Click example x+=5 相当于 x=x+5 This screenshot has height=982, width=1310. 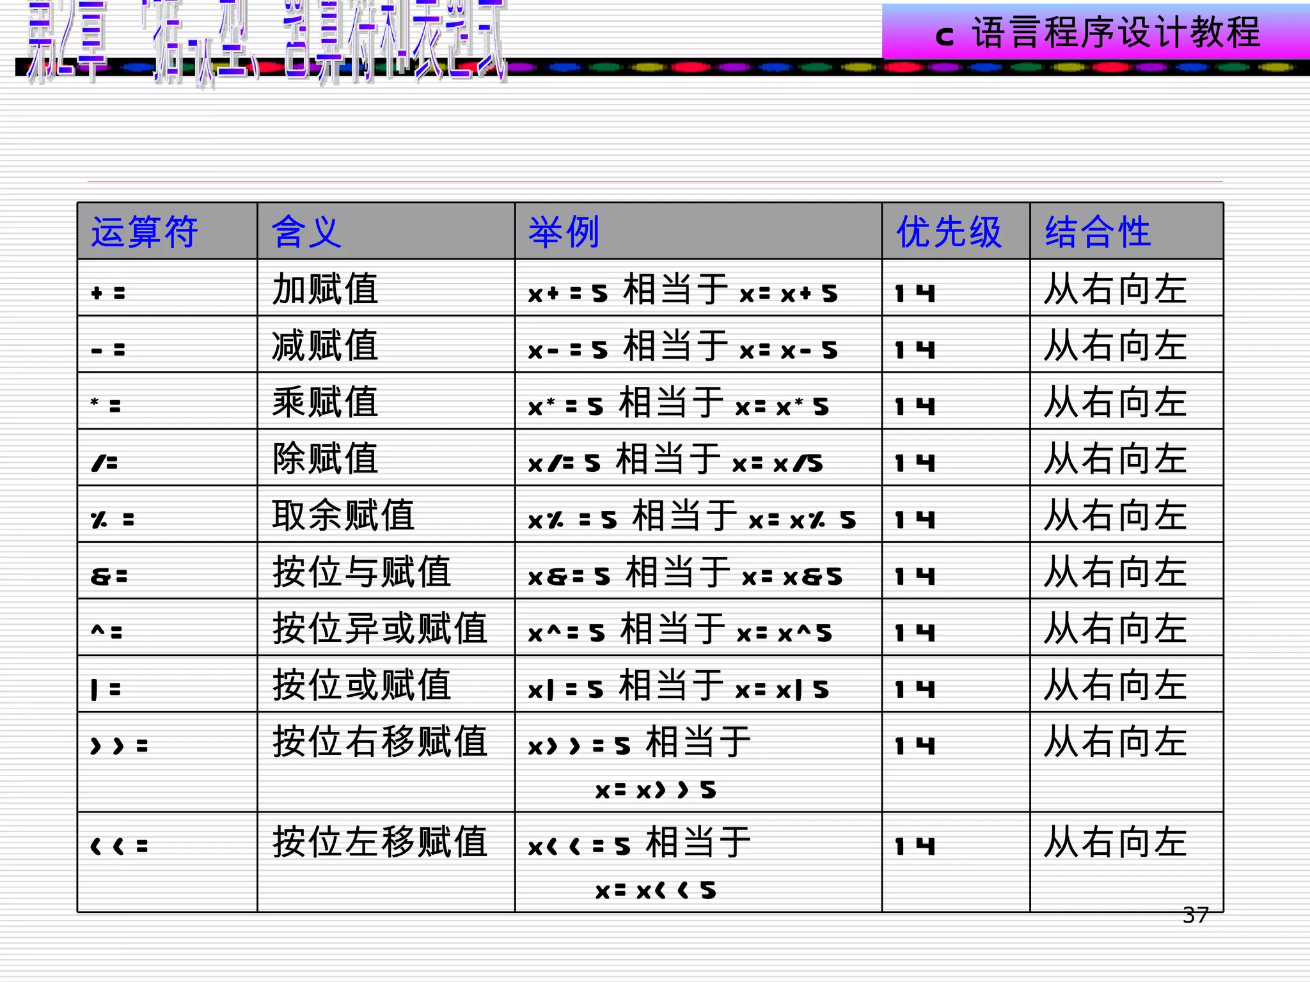pos(698,288)
